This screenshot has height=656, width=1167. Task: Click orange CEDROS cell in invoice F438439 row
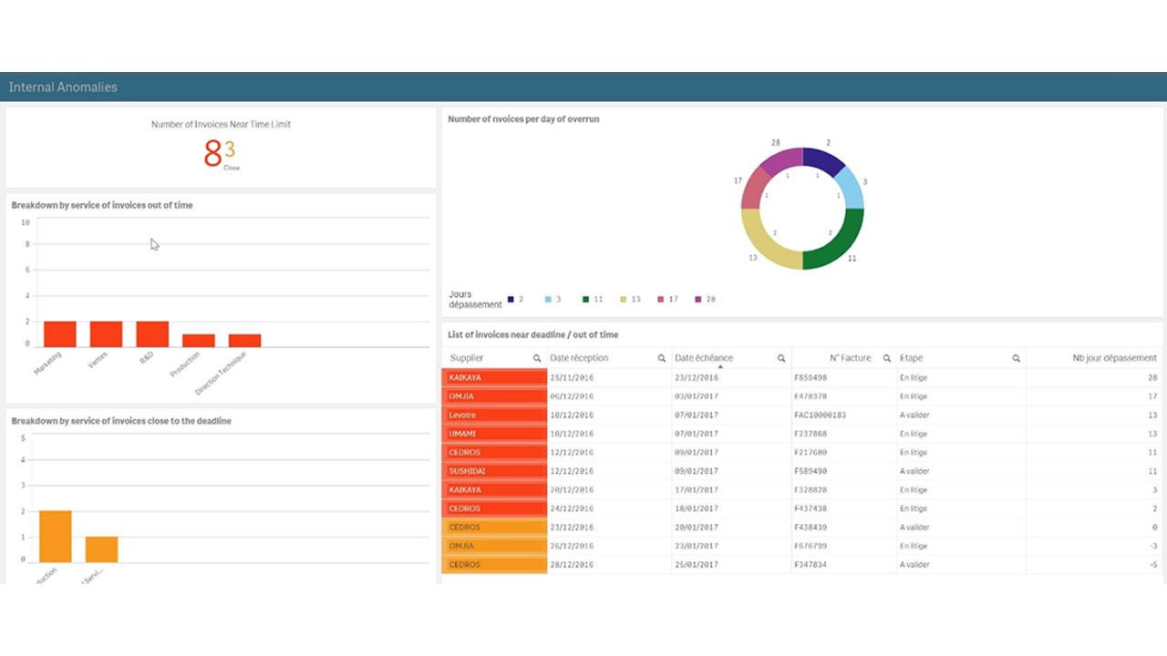tap(494, 527)
